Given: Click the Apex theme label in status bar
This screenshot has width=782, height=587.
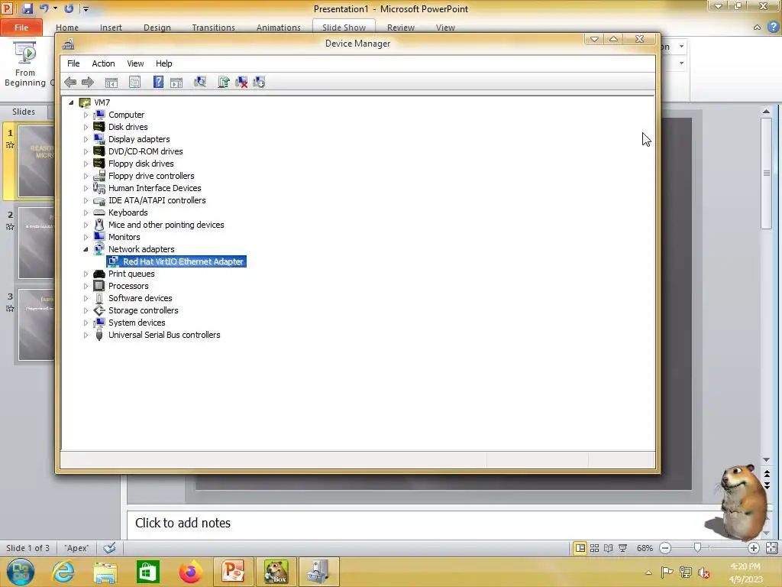Looking at the screenshot, I should [76, 548].
